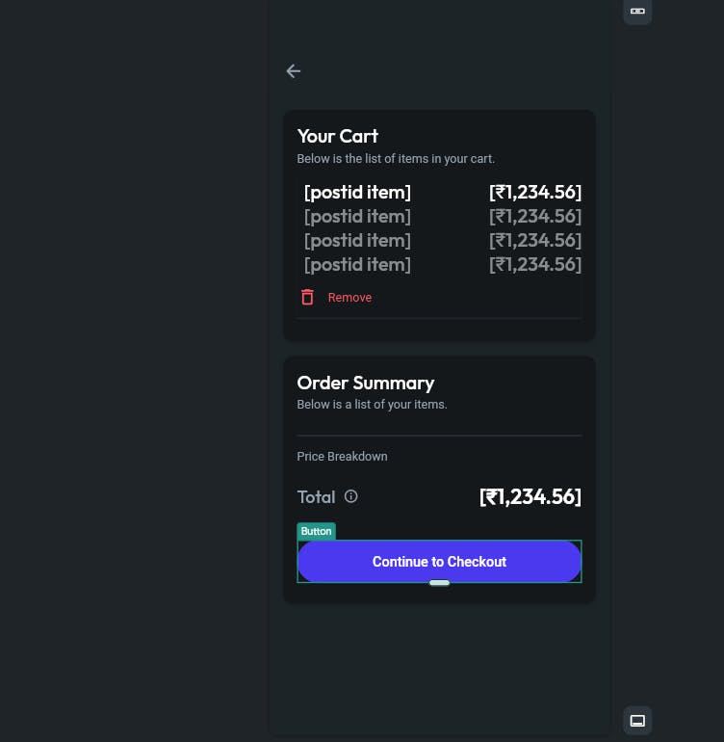Select the second postid item name

click(x=357, y=217)
